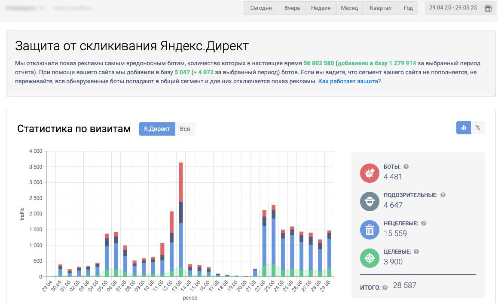The image size is (498, 303).
Task: Open help tooltip next to Итого
Action: (x=385, y=288)
